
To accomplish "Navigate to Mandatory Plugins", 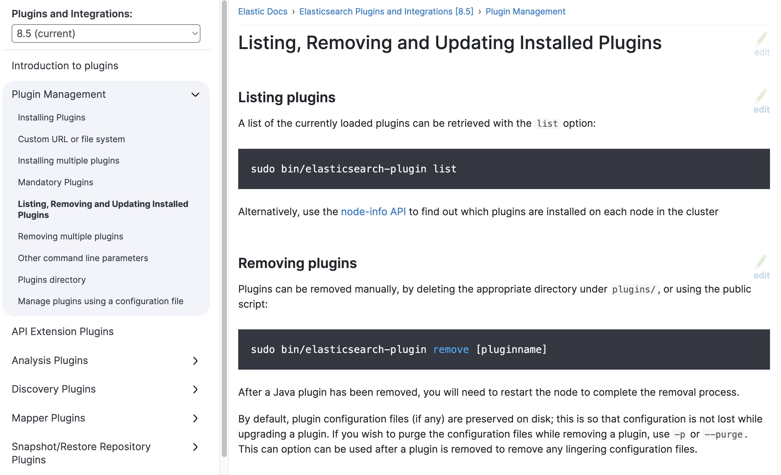I will pos(55,182).
